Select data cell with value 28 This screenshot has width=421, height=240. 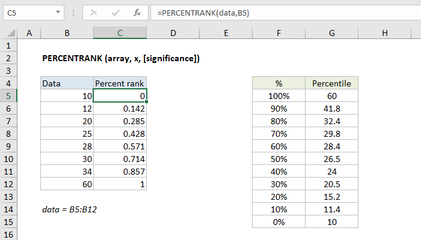[67, 146]
